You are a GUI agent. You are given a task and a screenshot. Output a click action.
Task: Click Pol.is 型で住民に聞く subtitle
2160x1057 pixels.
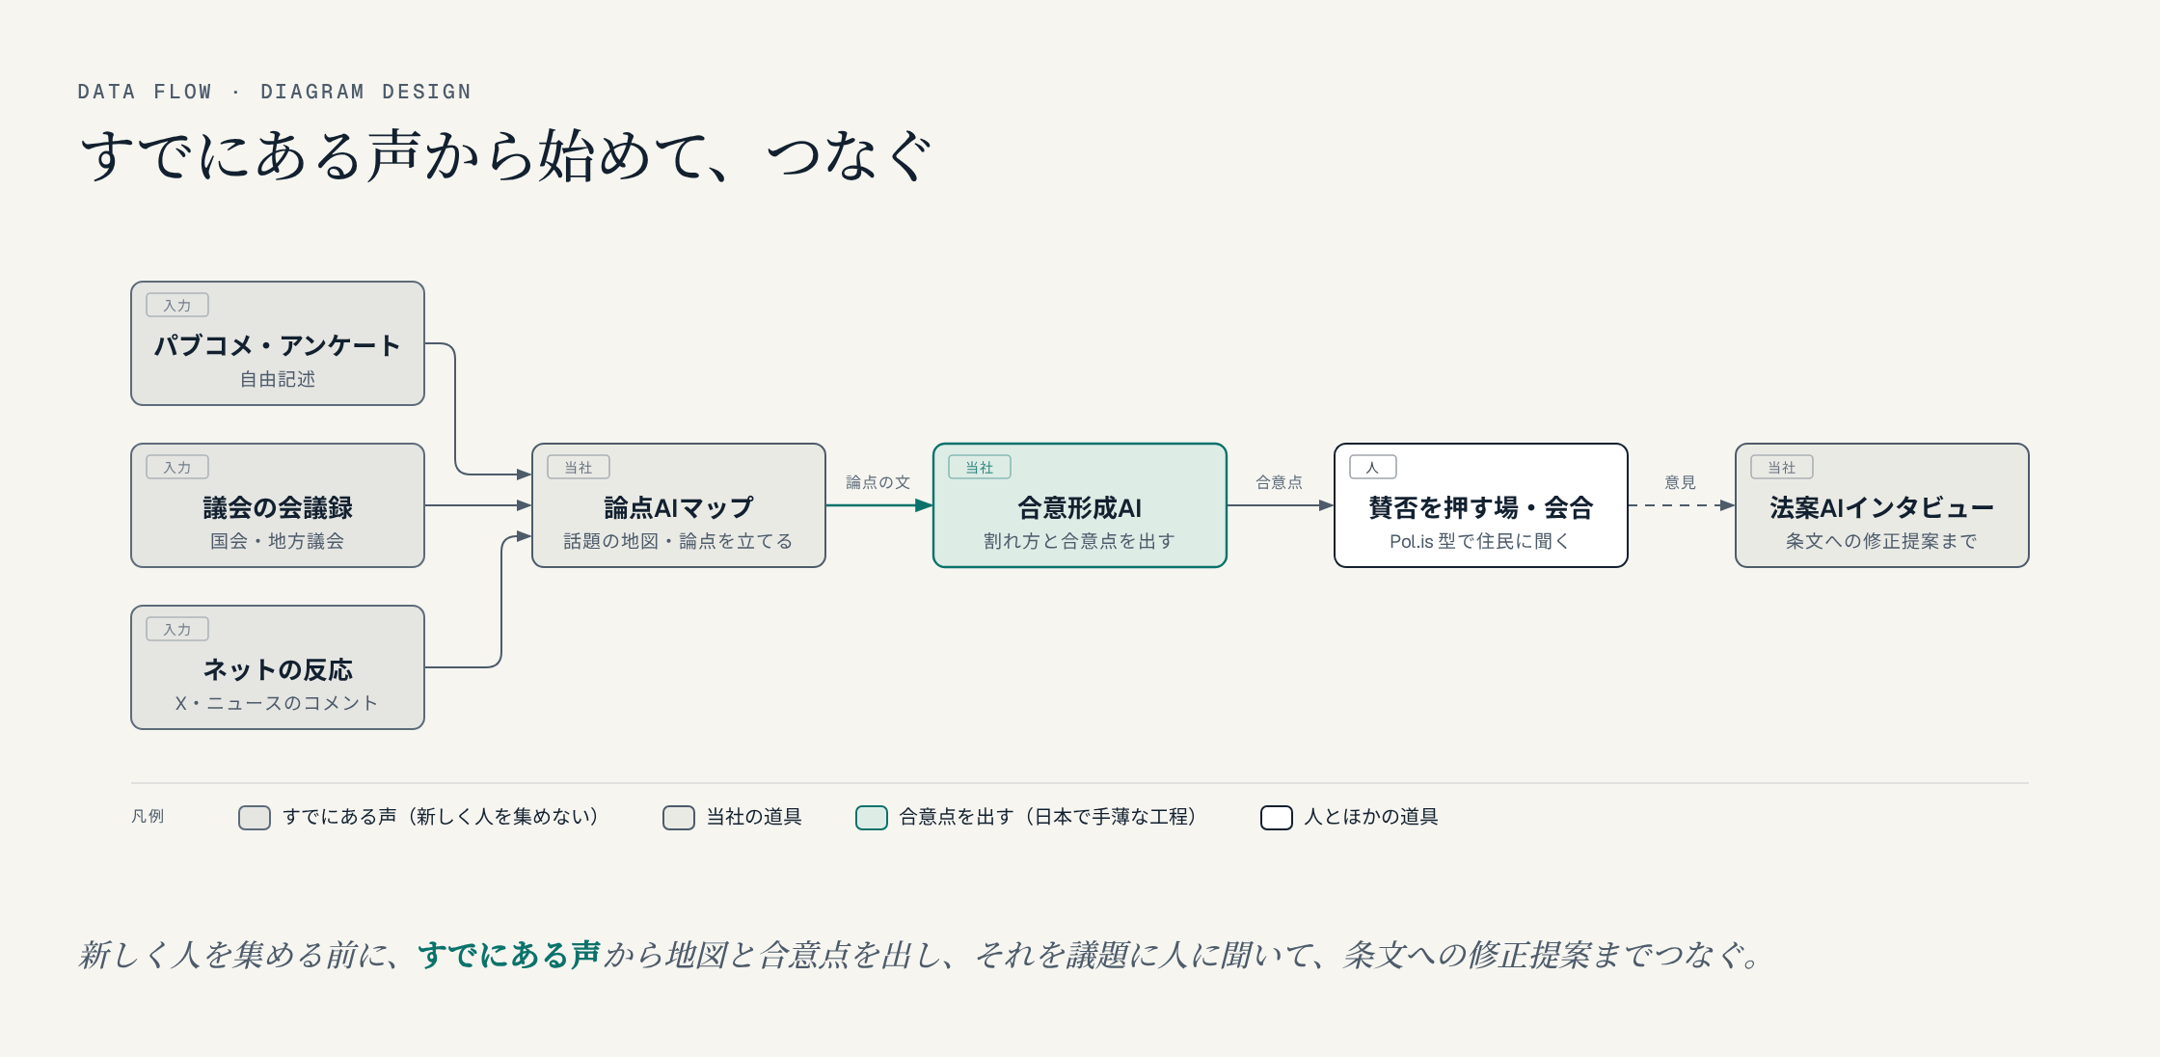pos(1481,541)
